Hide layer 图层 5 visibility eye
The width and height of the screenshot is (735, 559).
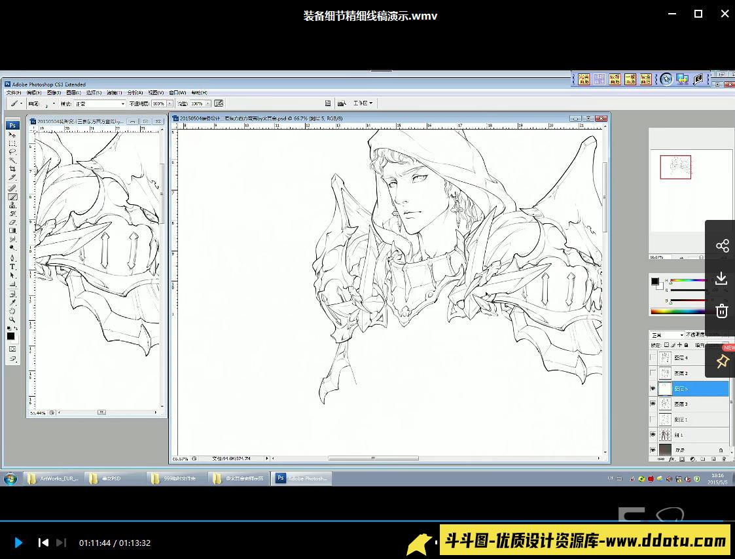(653, 389)
